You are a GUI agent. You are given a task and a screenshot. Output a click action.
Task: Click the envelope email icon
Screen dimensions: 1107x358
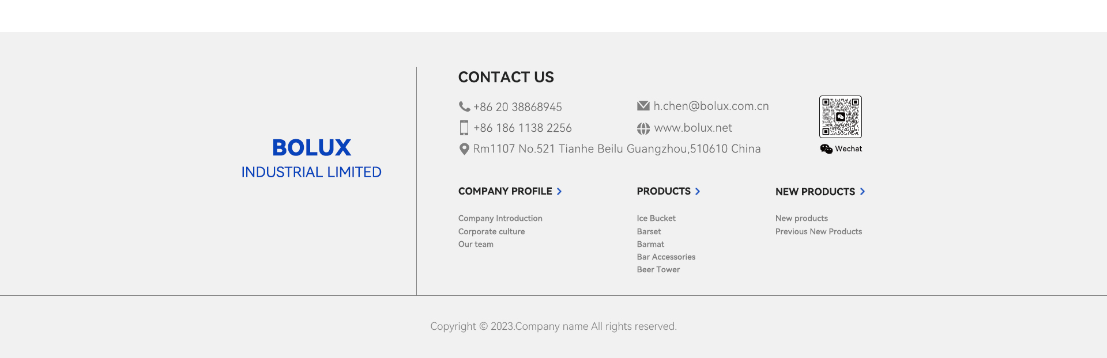643,106
